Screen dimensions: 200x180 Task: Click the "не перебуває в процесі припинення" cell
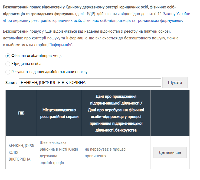point(116,153)
